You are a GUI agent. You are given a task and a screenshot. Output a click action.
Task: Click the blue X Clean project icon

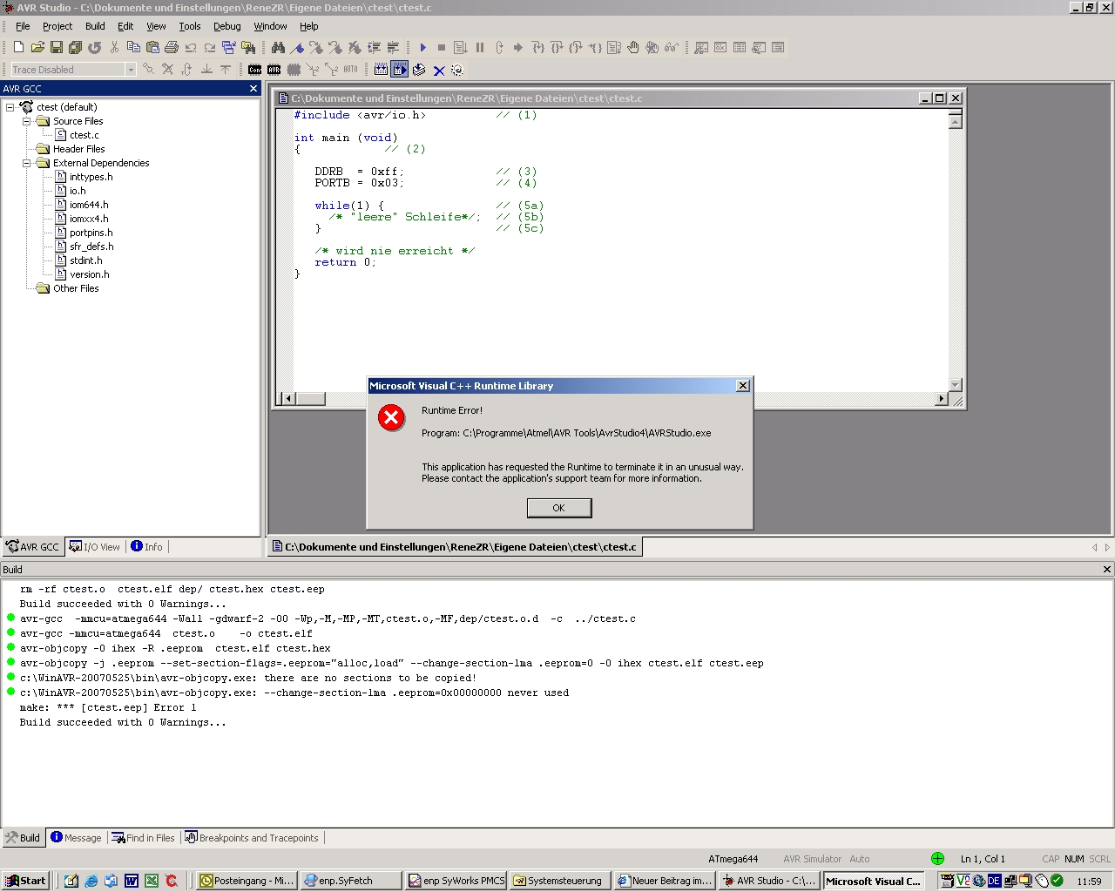pyautogui.click(x=439, y=71)
